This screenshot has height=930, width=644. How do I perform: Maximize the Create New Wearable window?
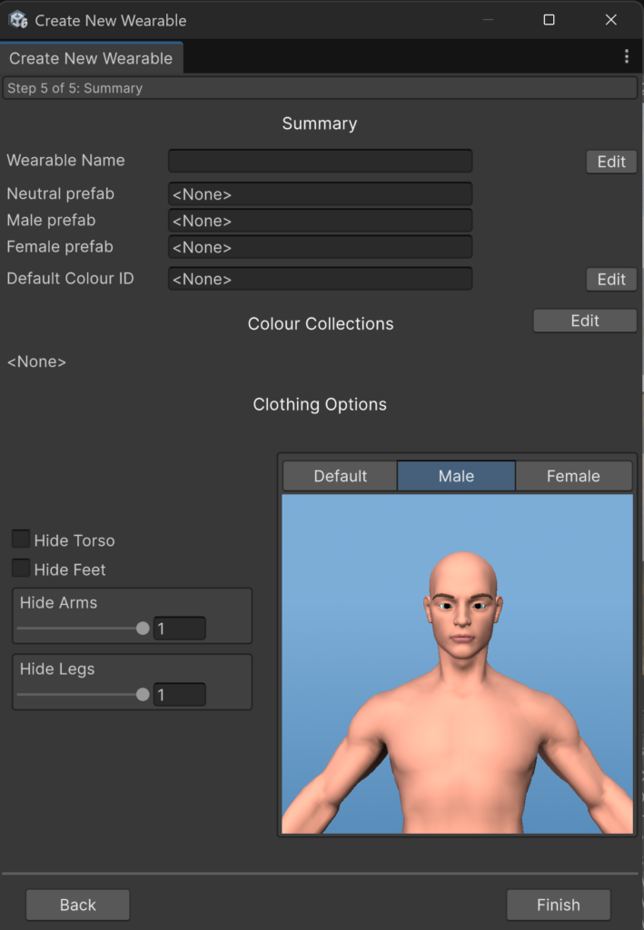[x=549, y=19]
